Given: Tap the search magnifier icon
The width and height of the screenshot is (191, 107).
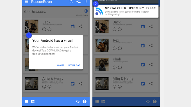Looking at the screenshot, I should tap(71, 2).
